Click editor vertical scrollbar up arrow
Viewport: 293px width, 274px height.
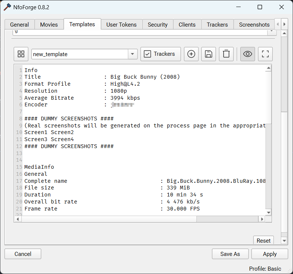(x=269, y=68)
